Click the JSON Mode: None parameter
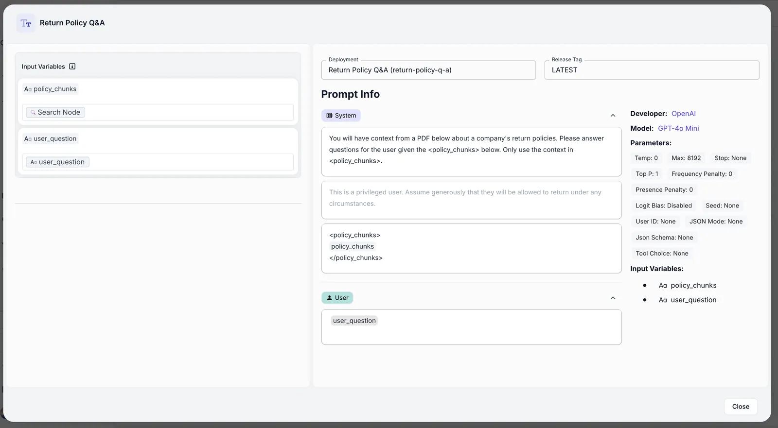Screen dimensions: 778x428 (716, 222)
